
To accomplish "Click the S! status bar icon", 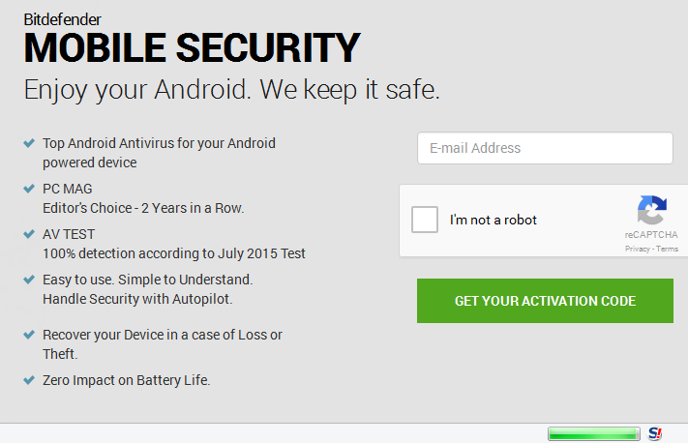I will 656,433.
